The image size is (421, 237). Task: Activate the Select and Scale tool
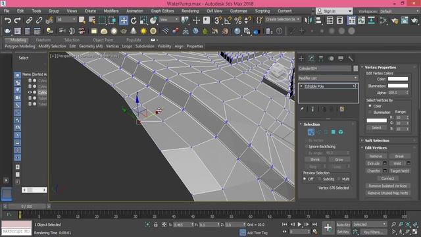(x=143, y=20)
